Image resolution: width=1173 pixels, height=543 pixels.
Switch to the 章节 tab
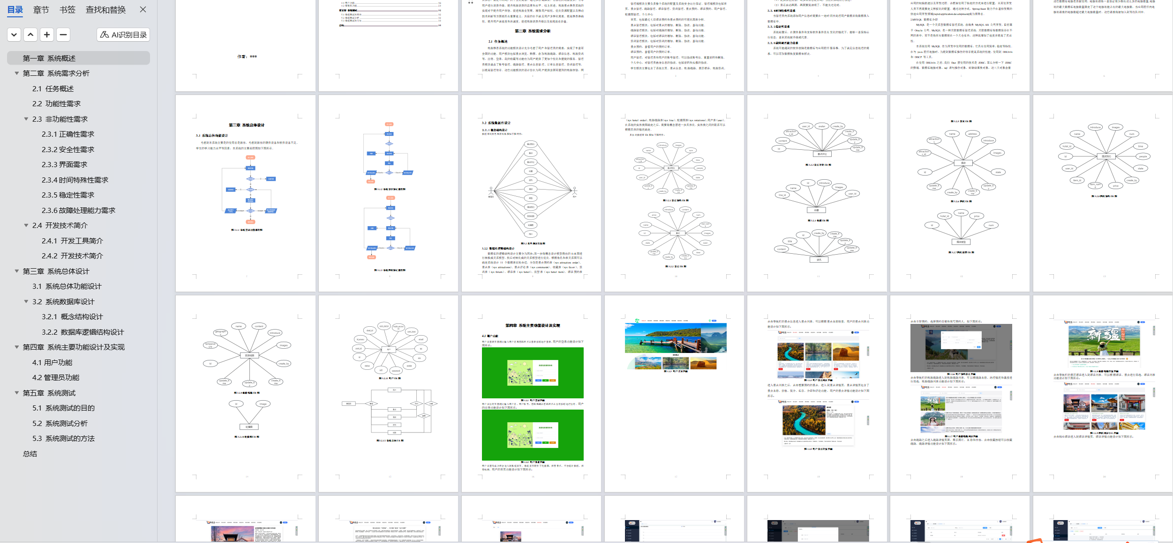[41, 10]
